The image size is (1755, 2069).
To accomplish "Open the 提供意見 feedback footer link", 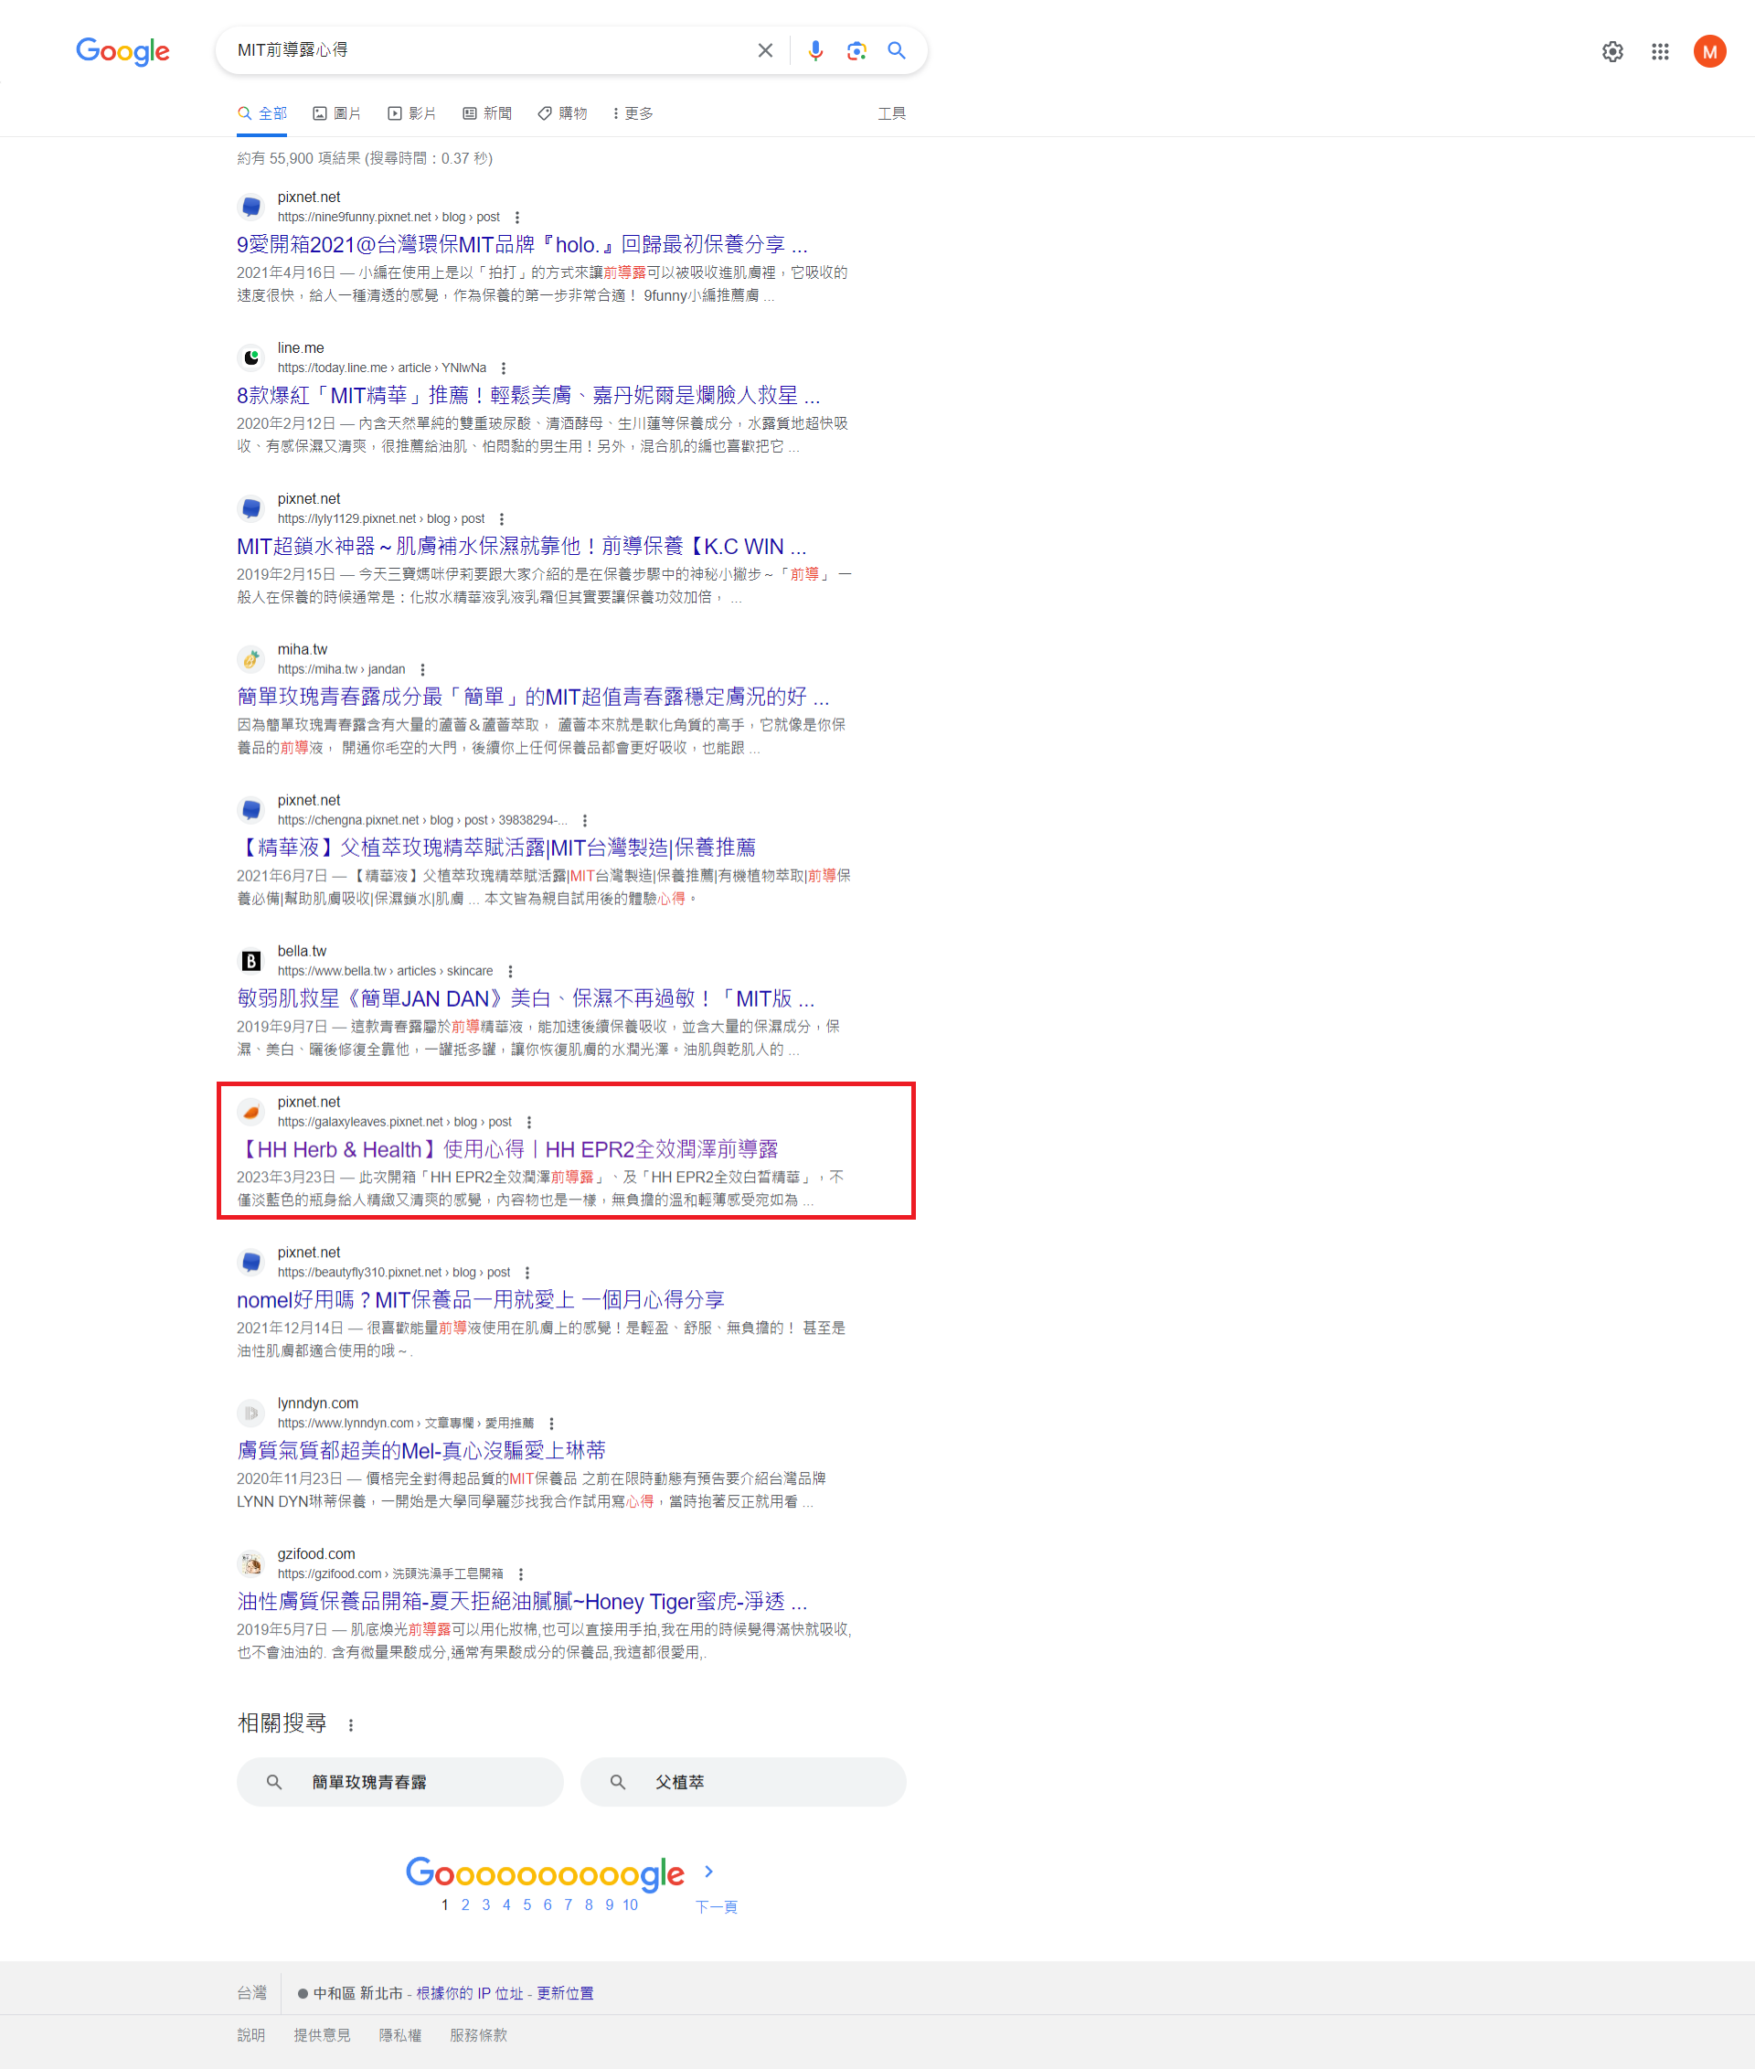I will coord(323,2035).
